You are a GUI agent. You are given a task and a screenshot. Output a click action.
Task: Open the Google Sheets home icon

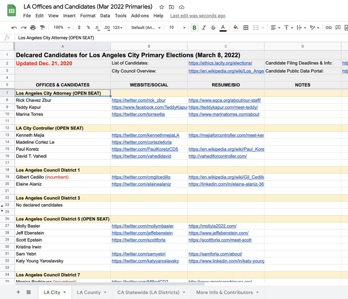[12, 11]
